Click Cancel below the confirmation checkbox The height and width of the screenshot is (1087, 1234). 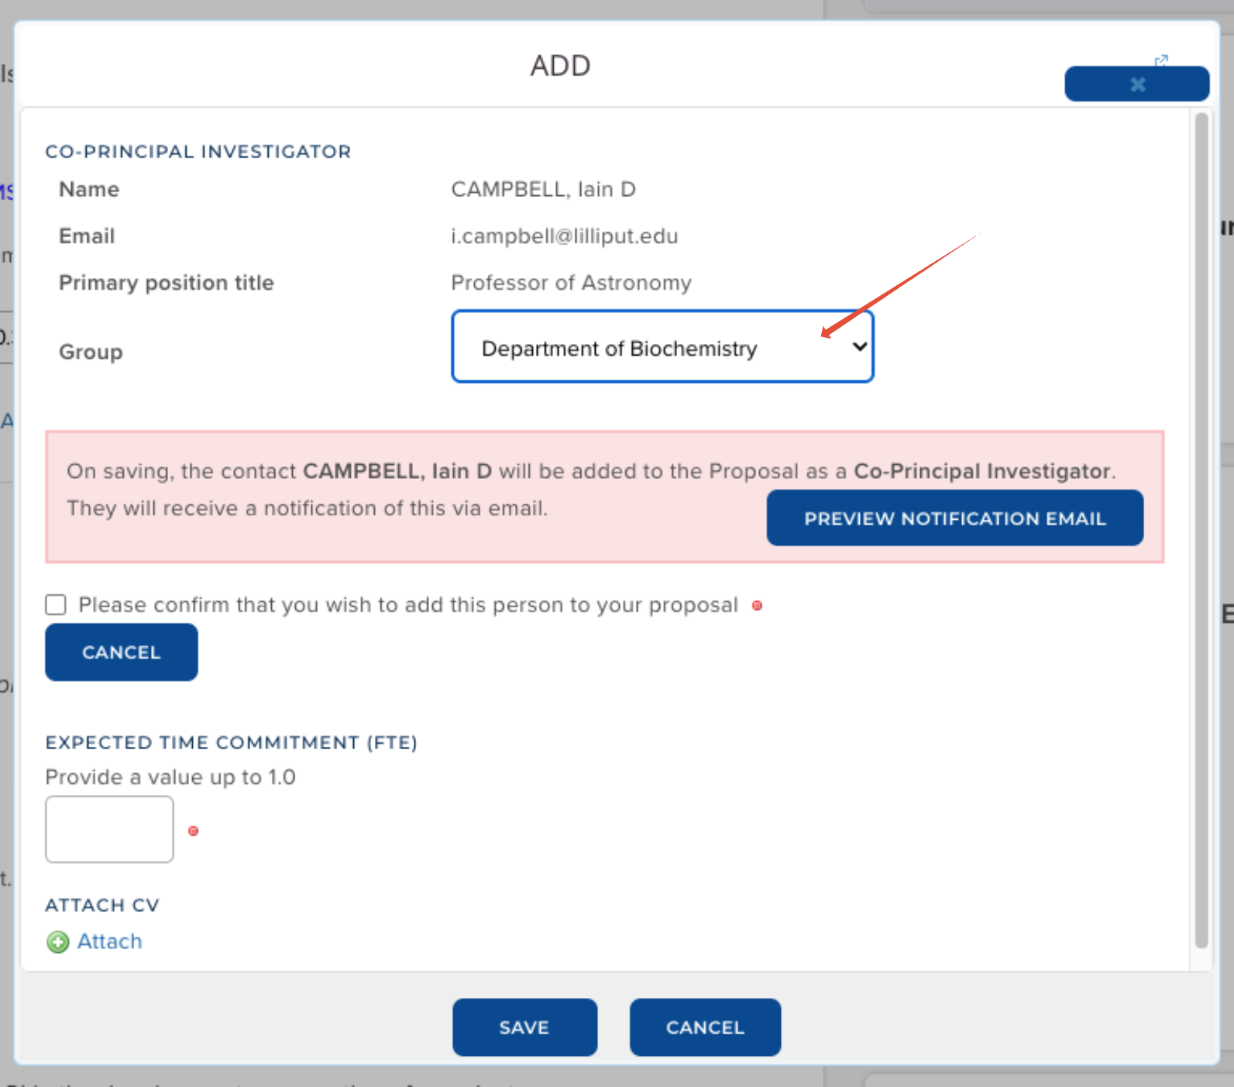click(122, 652)
